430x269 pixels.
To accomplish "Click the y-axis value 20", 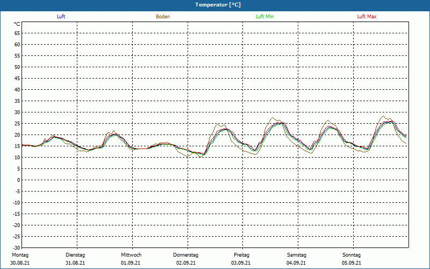I will pos(17,135).
